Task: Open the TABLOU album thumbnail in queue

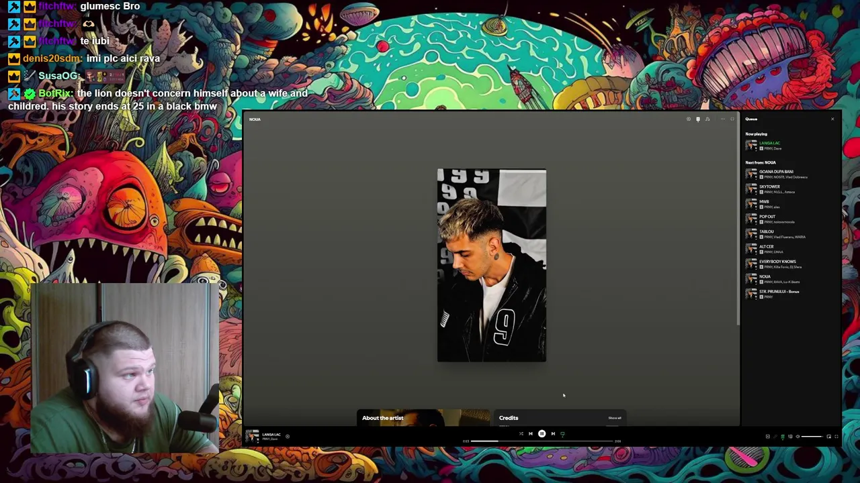Action: click(751, 234)
